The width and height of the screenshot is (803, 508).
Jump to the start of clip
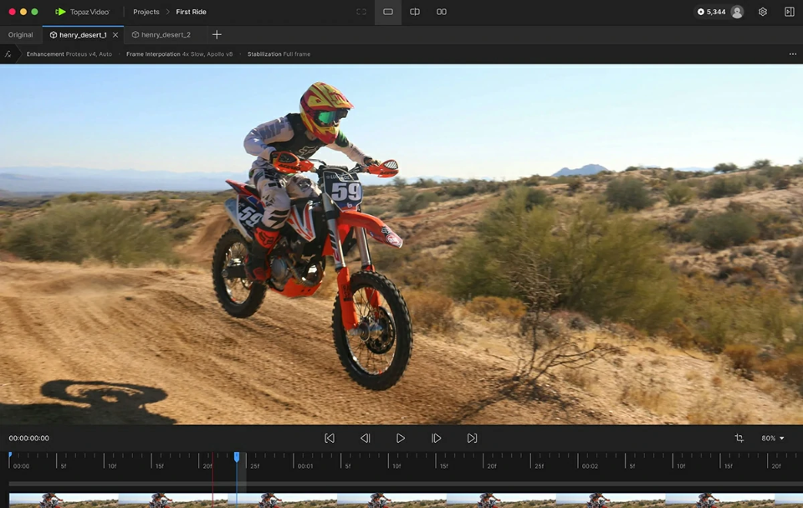click(330, 439)
